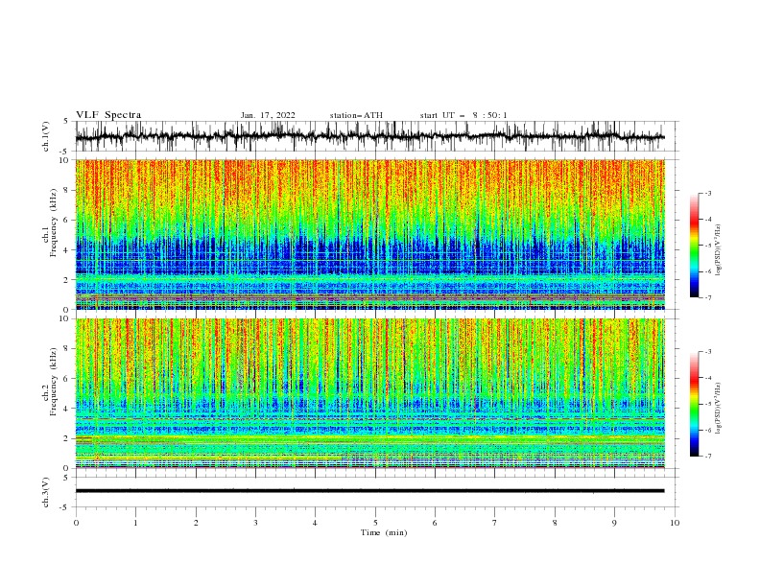Click the "ch.3(V)" axis label
The width and height of the screenshot is (760, 587).
click(x=46, y=492)
